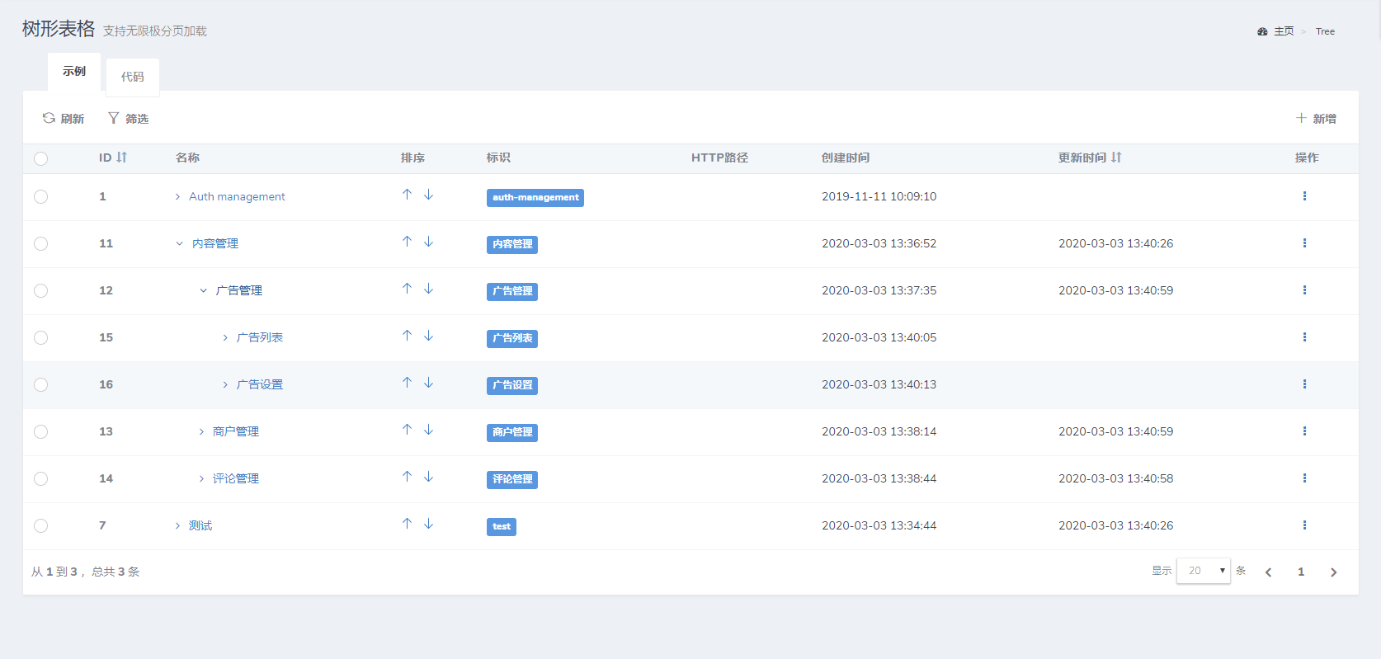Click the 刷新 refresh button
The height and width of the screenshot is (659, 1381).
[x=64, y=119]
